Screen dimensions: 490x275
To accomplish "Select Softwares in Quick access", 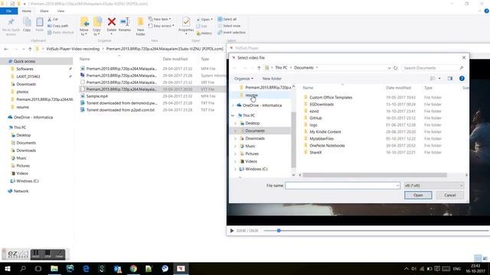I will click(24, 69).
